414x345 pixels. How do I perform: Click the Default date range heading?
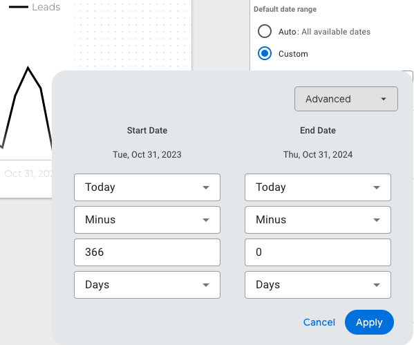click(285, 9)
